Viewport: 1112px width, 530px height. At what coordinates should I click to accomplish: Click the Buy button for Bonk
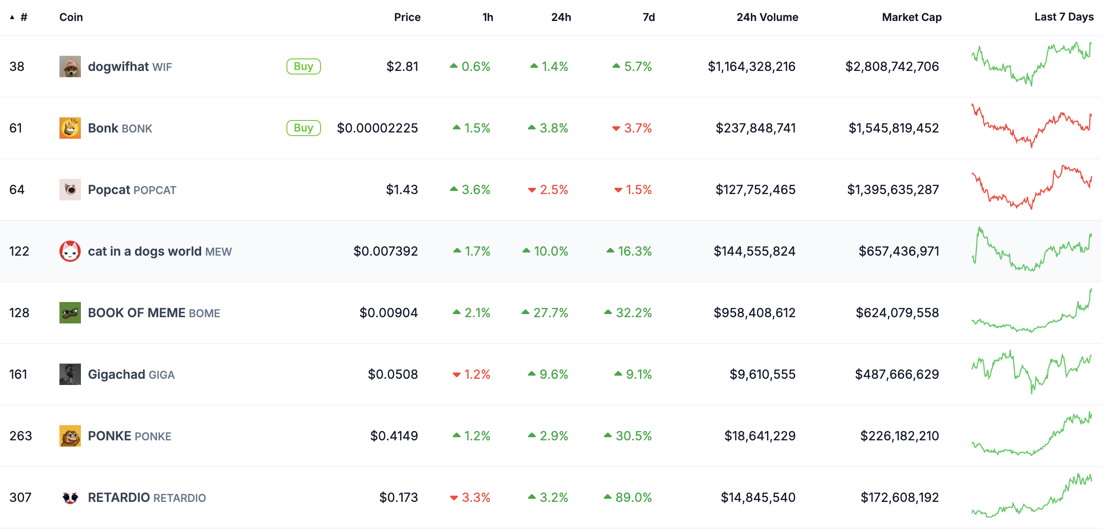coord(303,128)
